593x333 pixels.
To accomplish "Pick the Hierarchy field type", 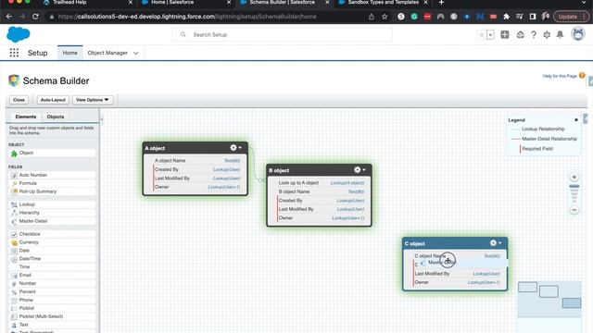I will tap(52, 213).
